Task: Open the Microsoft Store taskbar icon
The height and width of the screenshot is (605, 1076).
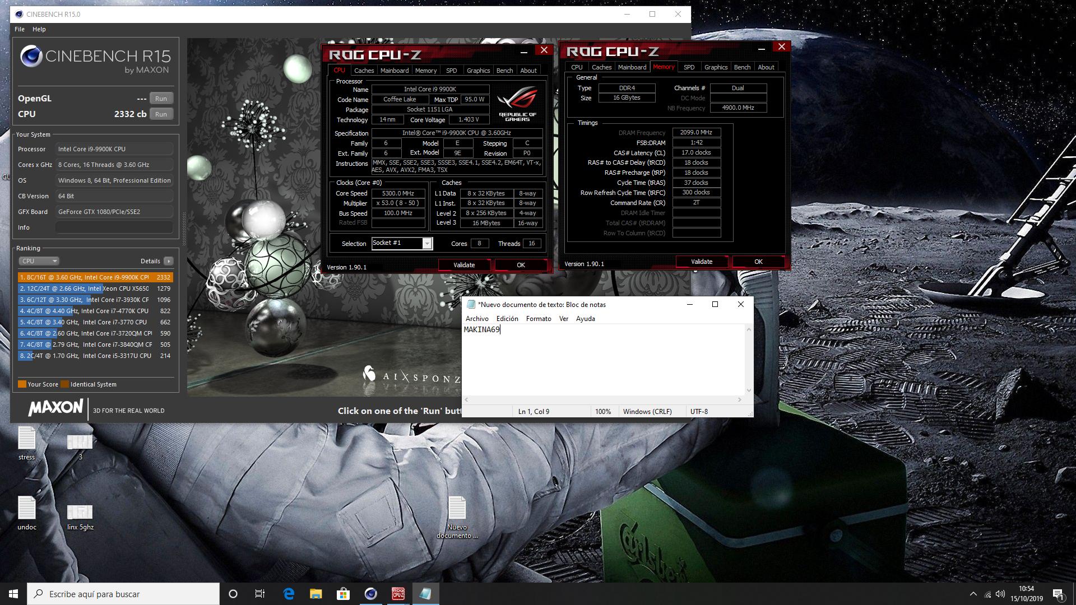Action: [343, 594]
